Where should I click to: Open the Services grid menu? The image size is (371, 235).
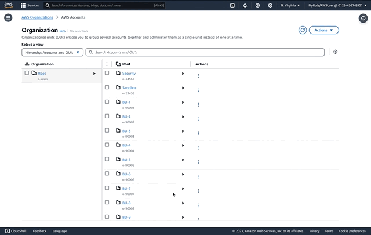pos(23,5)
